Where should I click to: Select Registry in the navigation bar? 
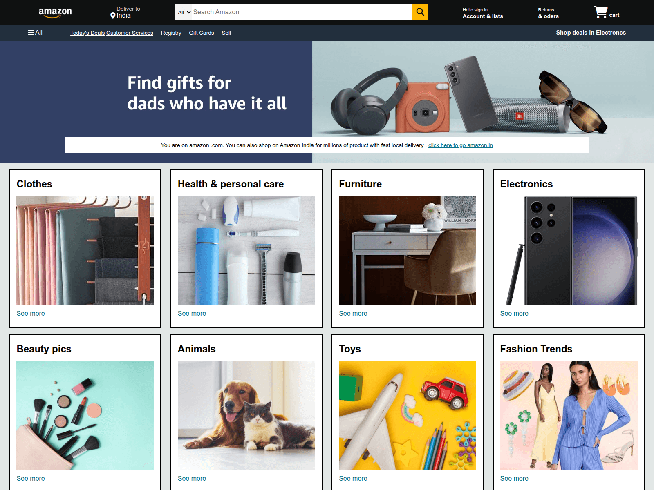[x=171, y=33]
